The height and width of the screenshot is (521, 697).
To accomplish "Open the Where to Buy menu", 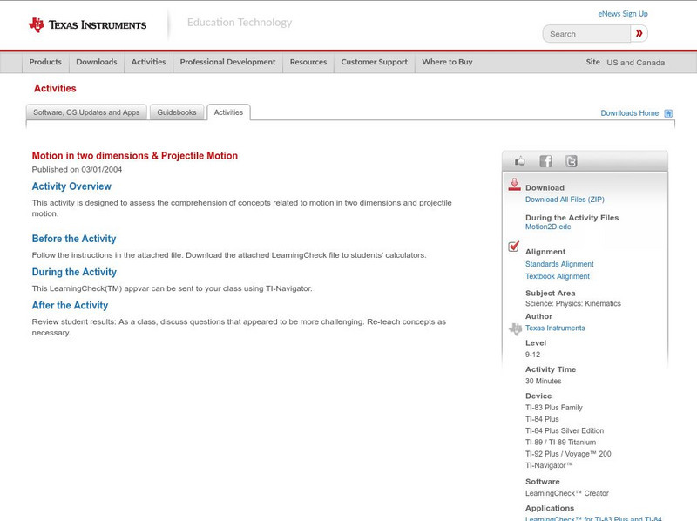I will 447,62.
